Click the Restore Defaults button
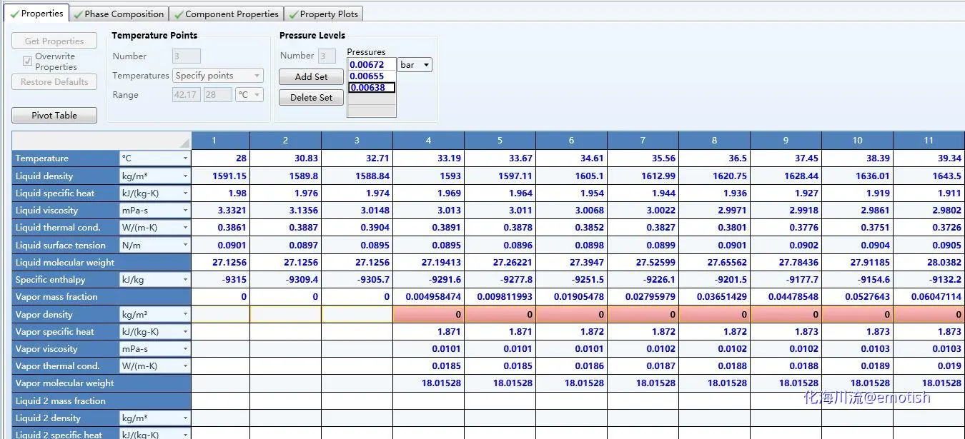 click(54, 81)
